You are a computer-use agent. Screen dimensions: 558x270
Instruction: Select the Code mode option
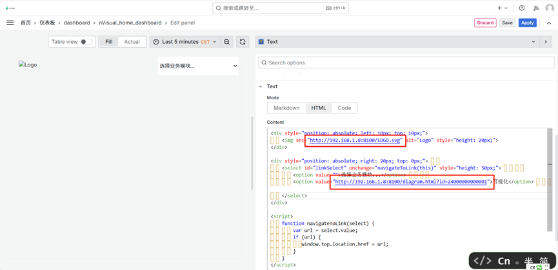(x=344, y=108)
